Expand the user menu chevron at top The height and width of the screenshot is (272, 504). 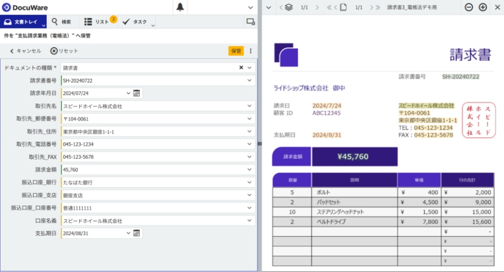click(251, 7)
